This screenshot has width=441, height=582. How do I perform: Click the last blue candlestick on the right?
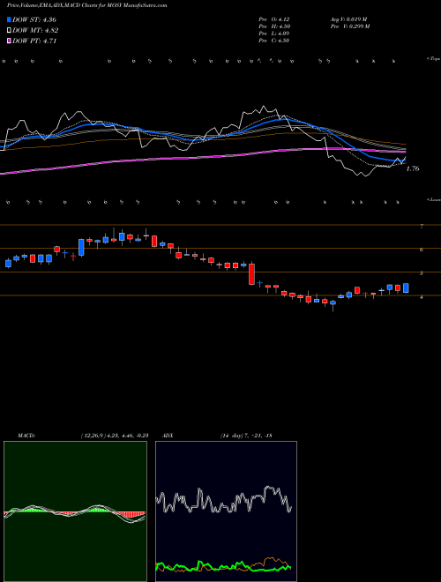406,288
